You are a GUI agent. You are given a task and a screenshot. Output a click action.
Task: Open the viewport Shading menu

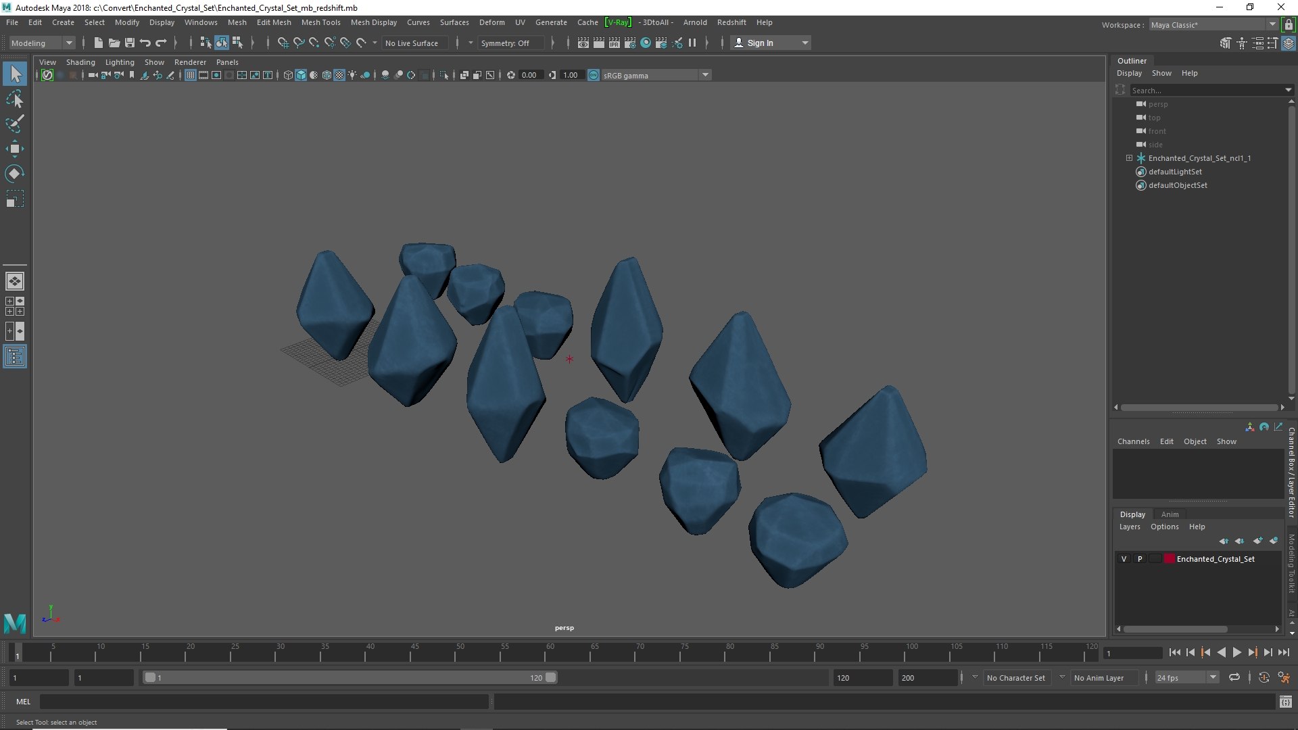80,62
